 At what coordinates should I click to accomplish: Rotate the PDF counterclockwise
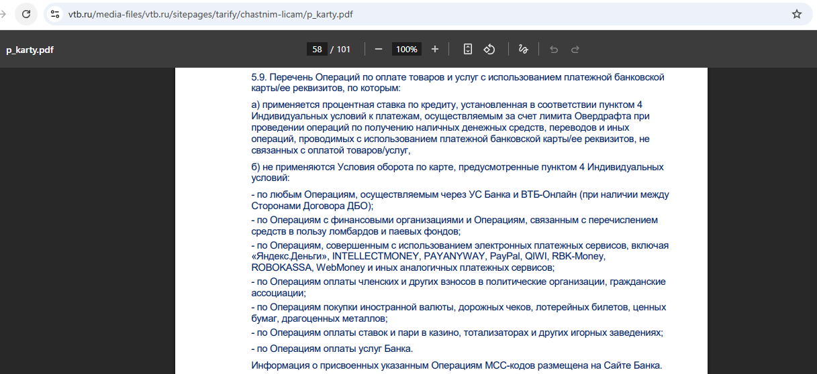(489, 49)
